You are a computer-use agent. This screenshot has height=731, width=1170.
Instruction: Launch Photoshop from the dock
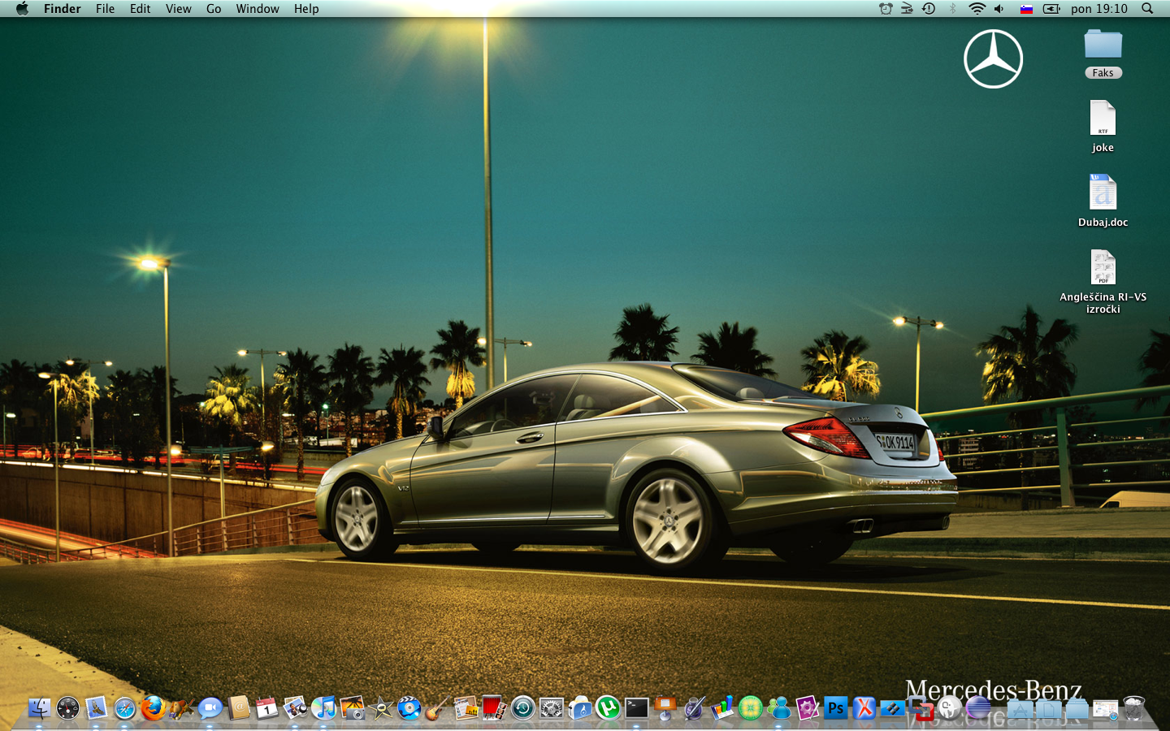[835, 708]
